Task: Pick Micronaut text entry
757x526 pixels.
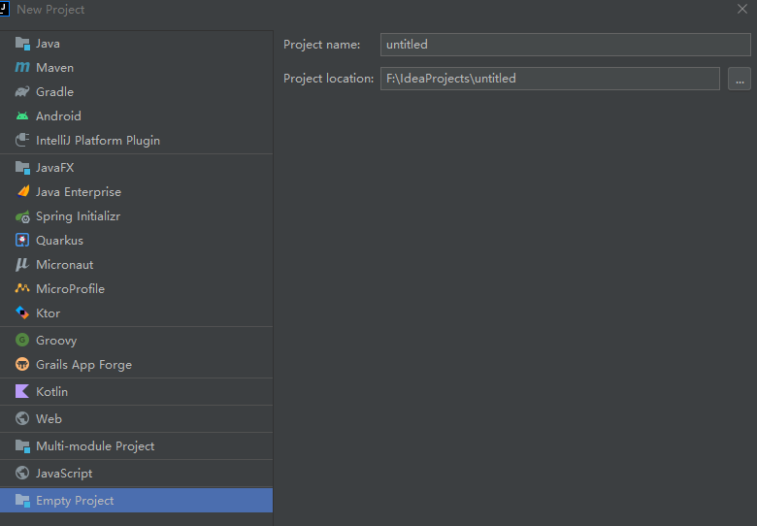Action: point(65,264)
